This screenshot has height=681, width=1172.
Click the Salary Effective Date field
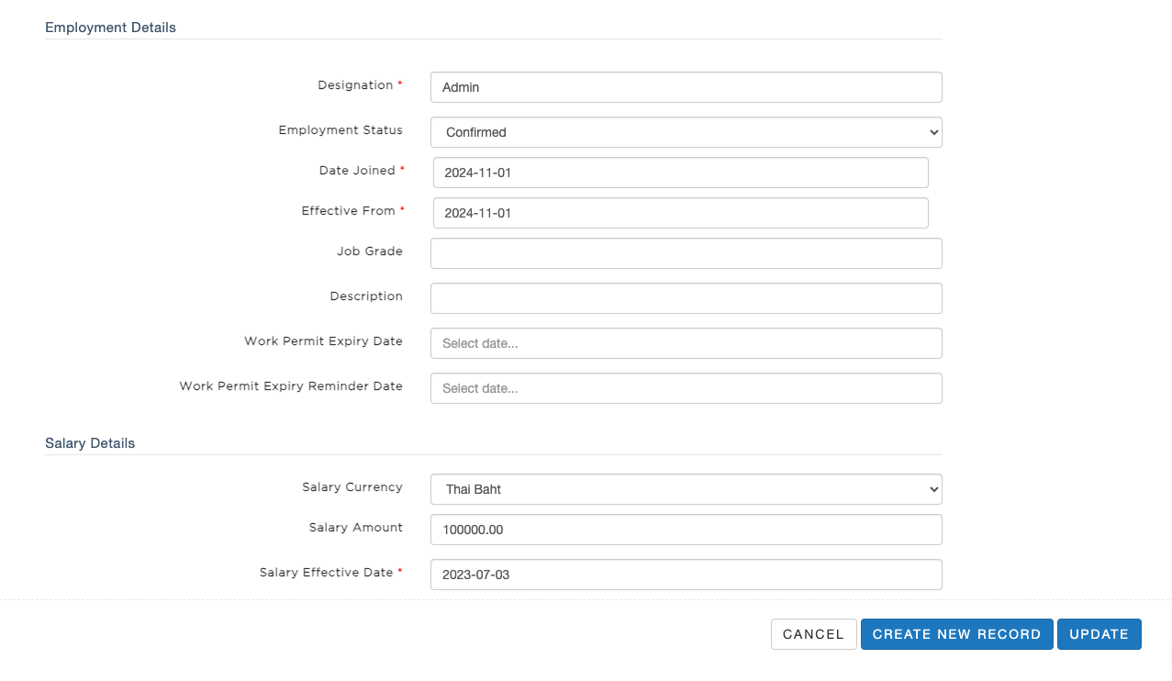(x=686, y=575)
